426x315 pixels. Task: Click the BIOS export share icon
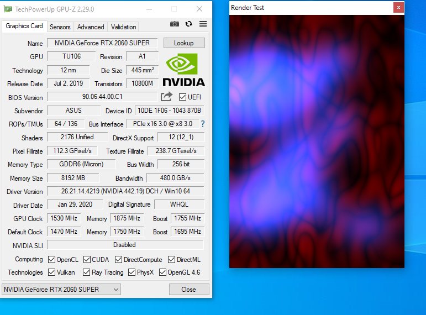click(x=166, y=97)
